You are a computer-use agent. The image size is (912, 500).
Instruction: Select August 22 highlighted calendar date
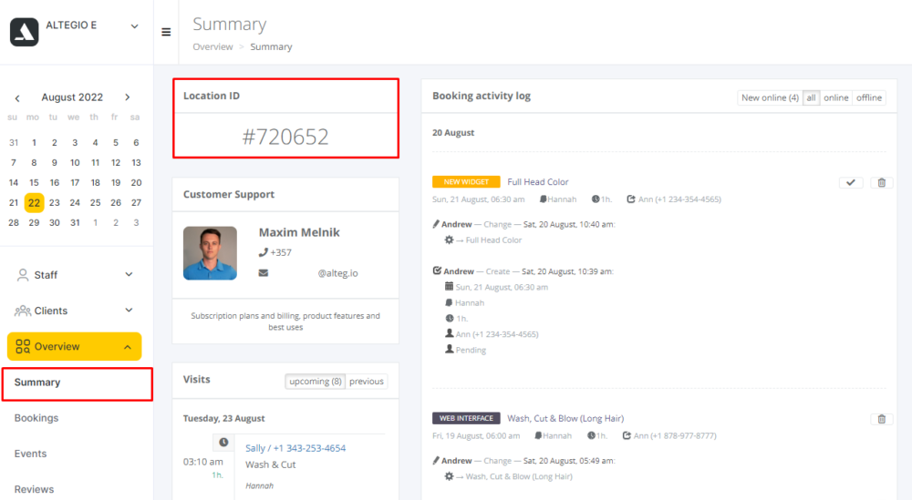[34, 203]
